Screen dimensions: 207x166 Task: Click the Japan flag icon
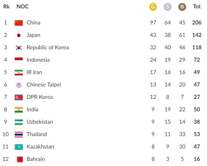(x=19, y=35)
